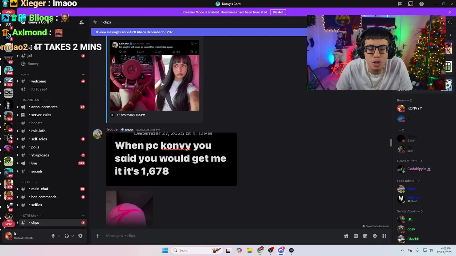The width and height of the screenshot is (456, 256).
Task: Open the welcome channel
Action: click(x=53, y=81)
